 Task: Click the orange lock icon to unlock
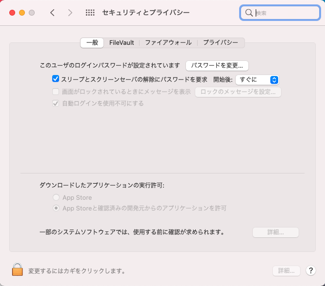(x=18, y=269)
